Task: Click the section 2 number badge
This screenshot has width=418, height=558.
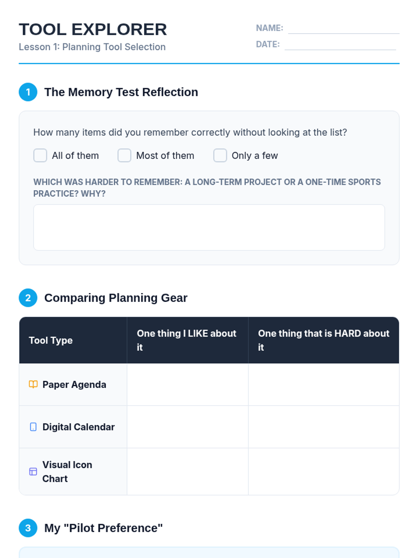Action: (28, 298)
